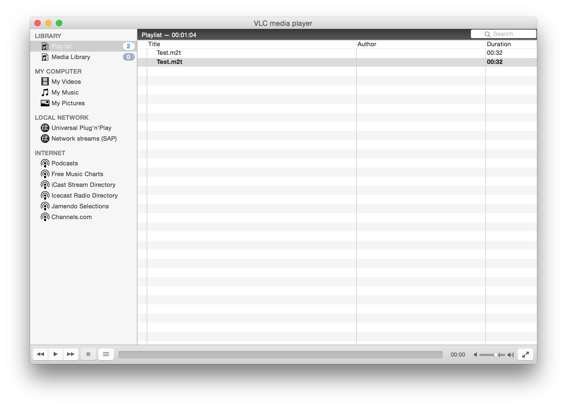The image size is (567, 407).
Task: Click the Jamendo Selections broadcast icon
Action: [x=45, y=206]
